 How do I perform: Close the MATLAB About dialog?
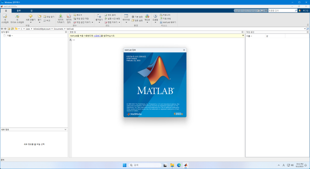(x=184, y=50)
